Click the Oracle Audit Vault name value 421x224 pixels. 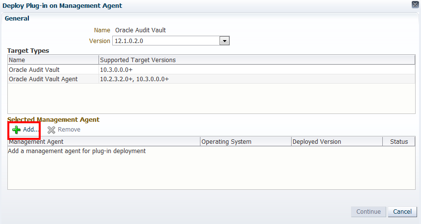[141, 30]
